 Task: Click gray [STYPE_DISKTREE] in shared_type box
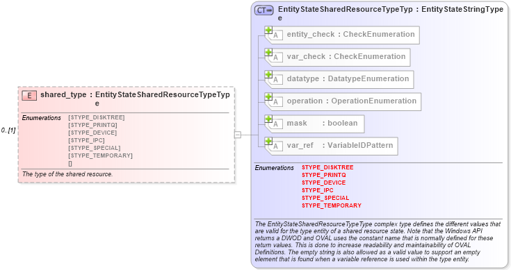[97, 117]
